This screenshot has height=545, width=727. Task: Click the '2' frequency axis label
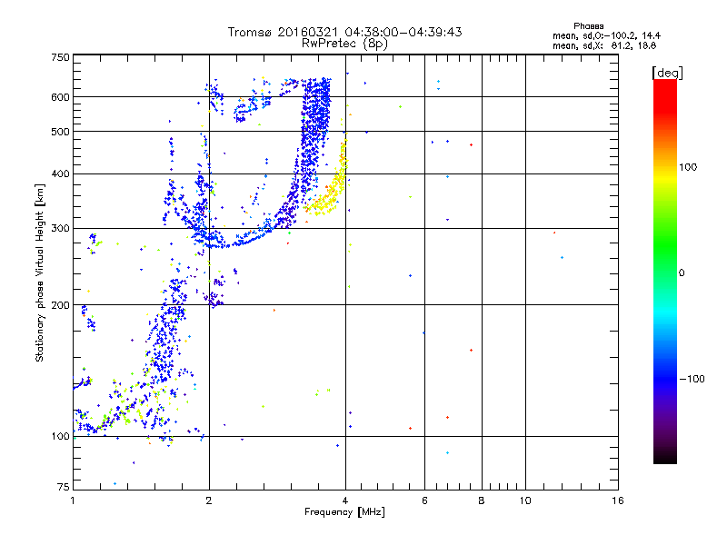coord(209,500)
